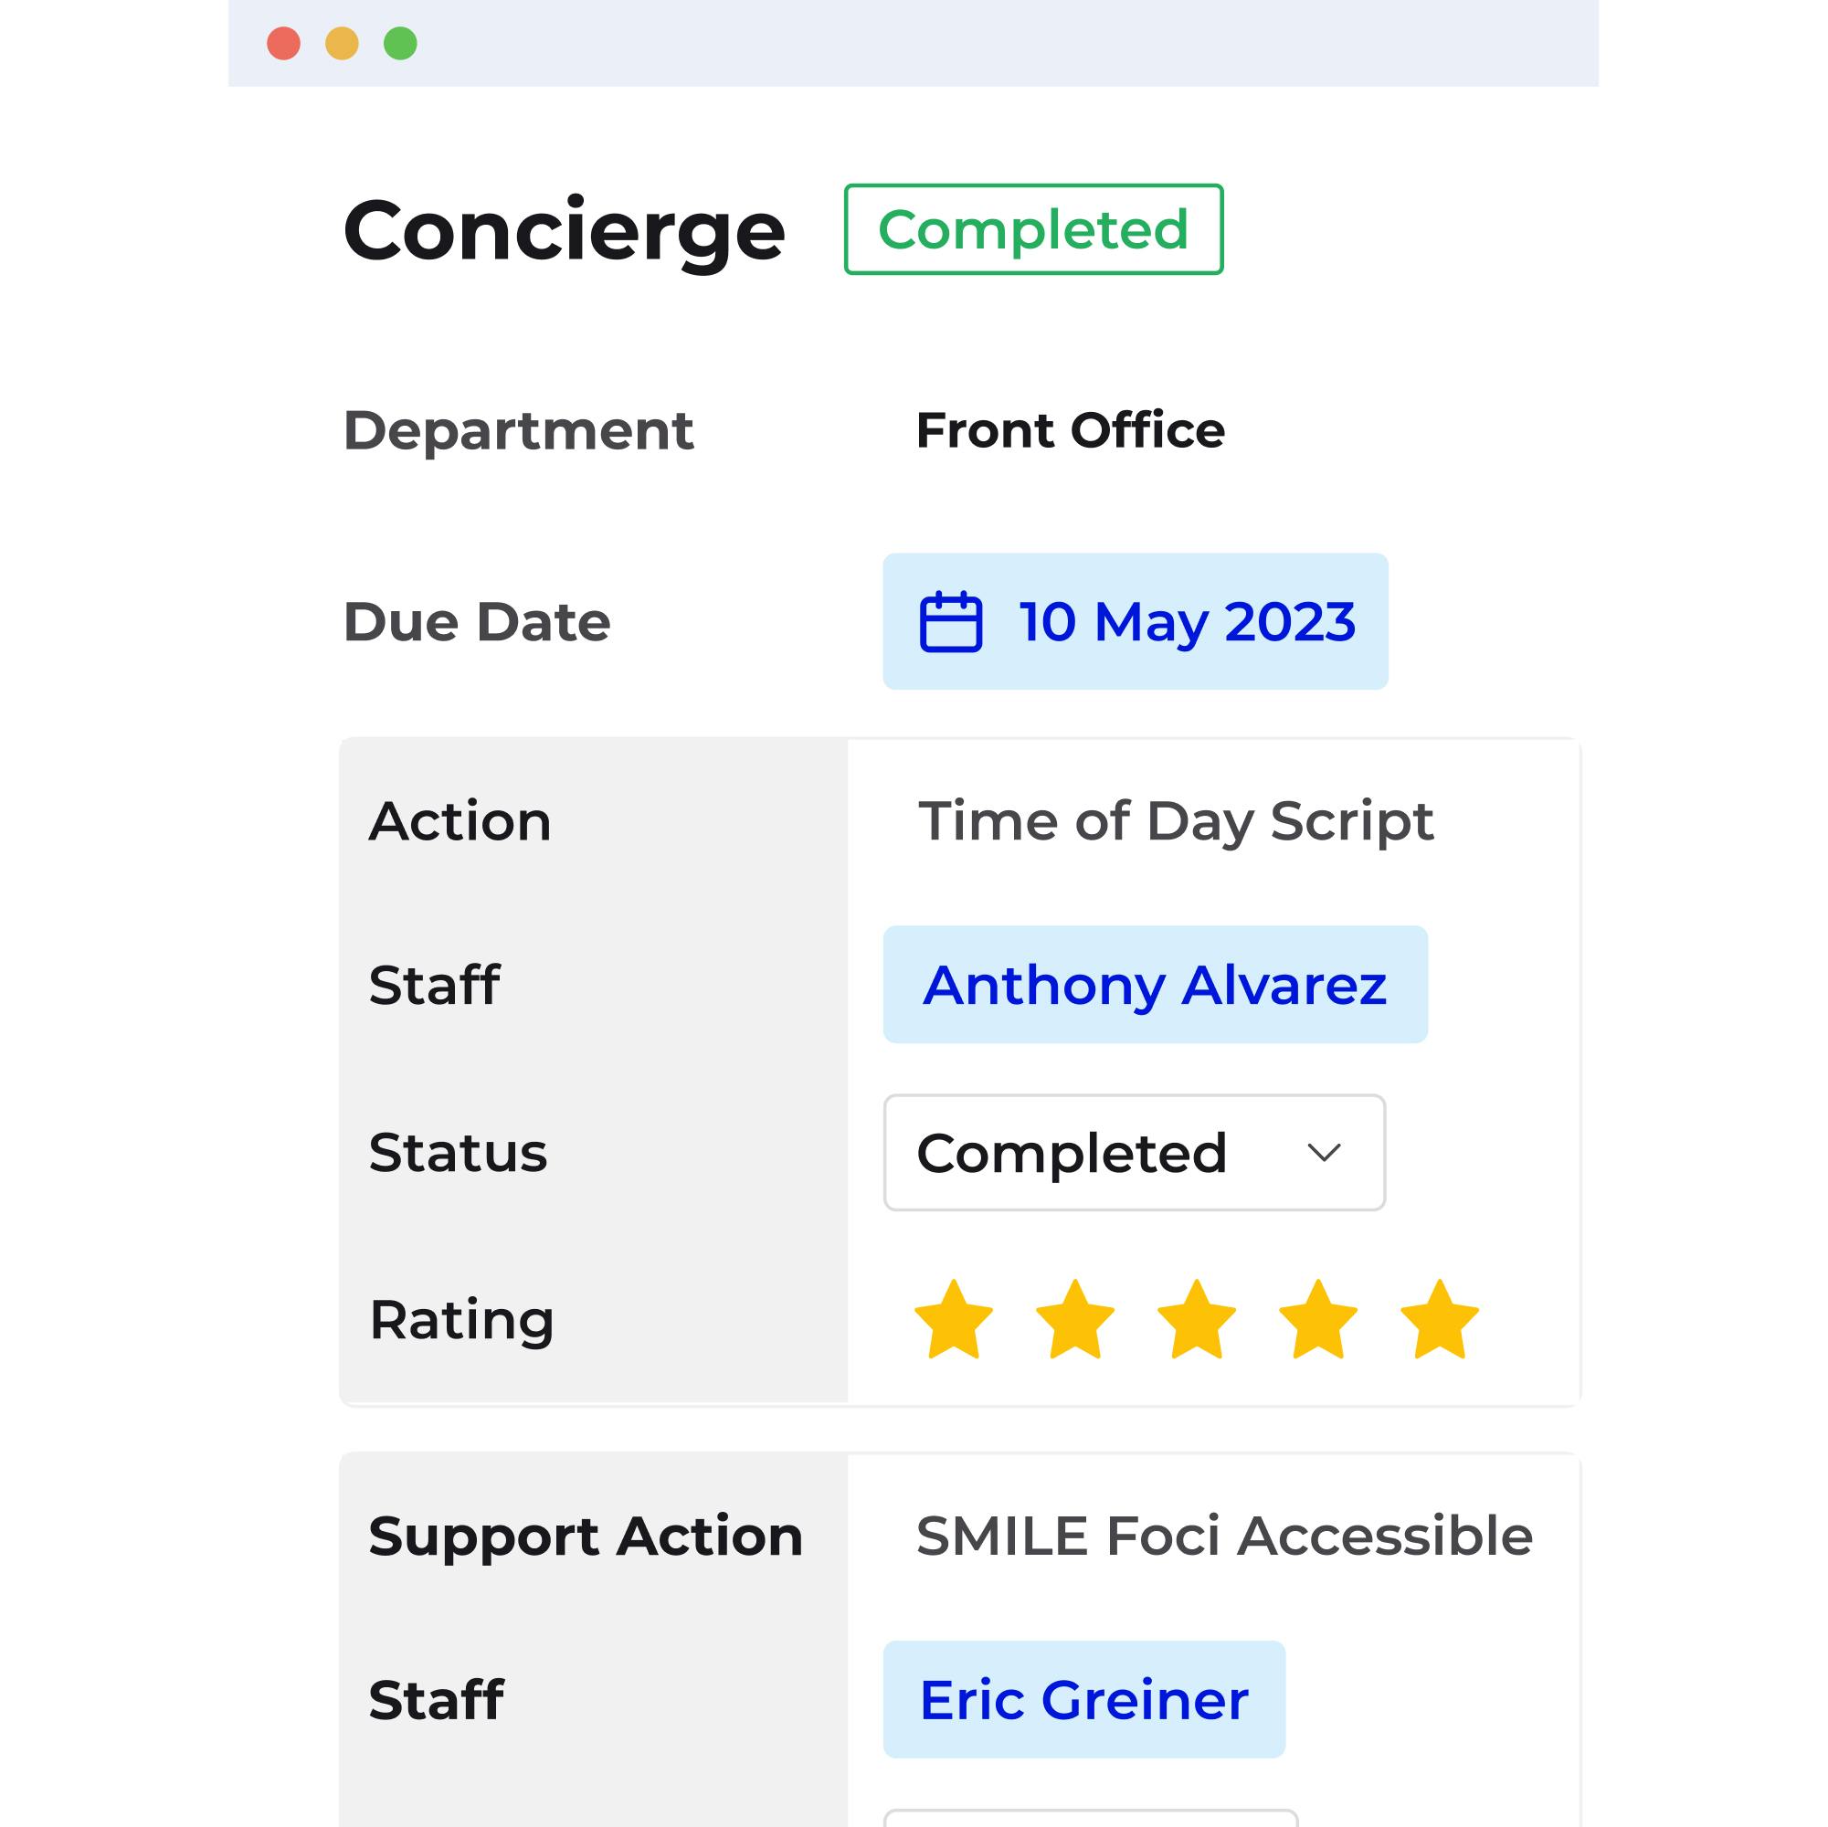Set rating to three stars
1828x1827 pixels.
pos(1196,1320)
